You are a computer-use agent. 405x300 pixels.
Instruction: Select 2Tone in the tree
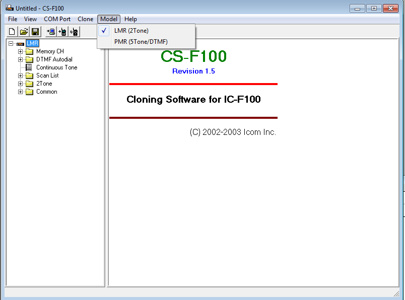click(x=44, y=84)
